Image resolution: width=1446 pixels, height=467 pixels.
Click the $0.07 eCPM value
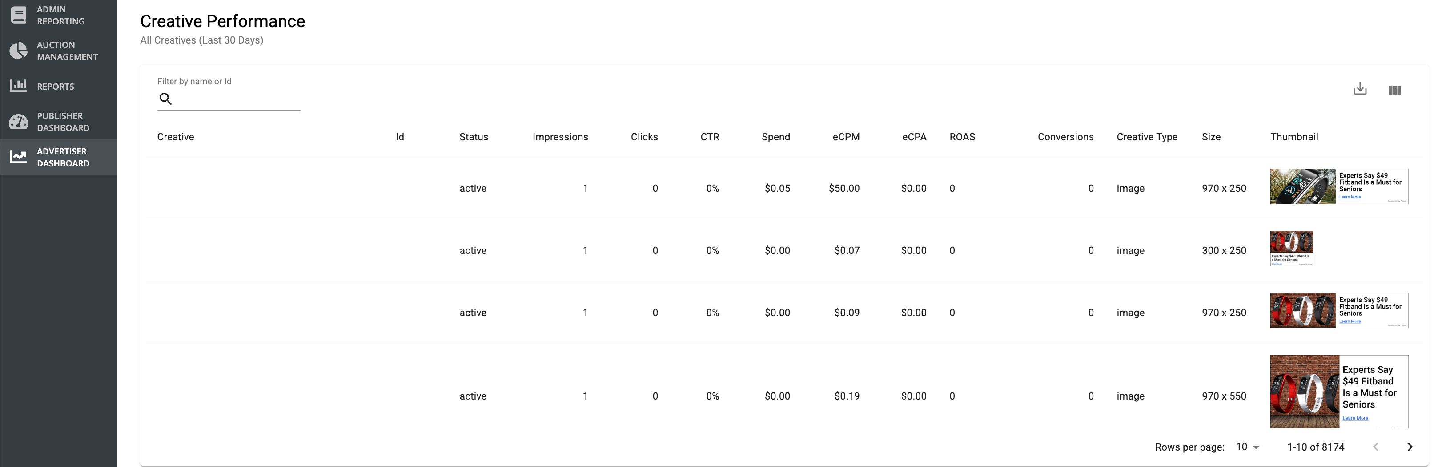click(x=847, y=251)
